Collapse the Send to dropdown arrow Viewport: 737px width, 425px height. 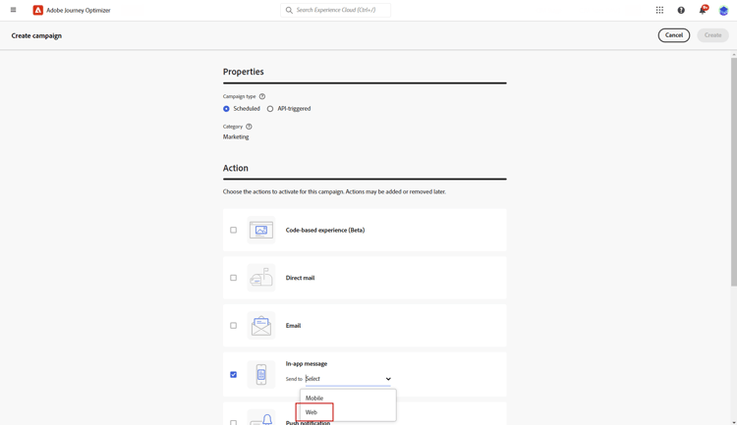coord(388,379)
